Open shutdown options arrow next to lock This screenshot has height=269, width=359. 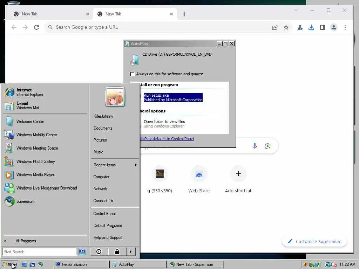tap(131, 251)
